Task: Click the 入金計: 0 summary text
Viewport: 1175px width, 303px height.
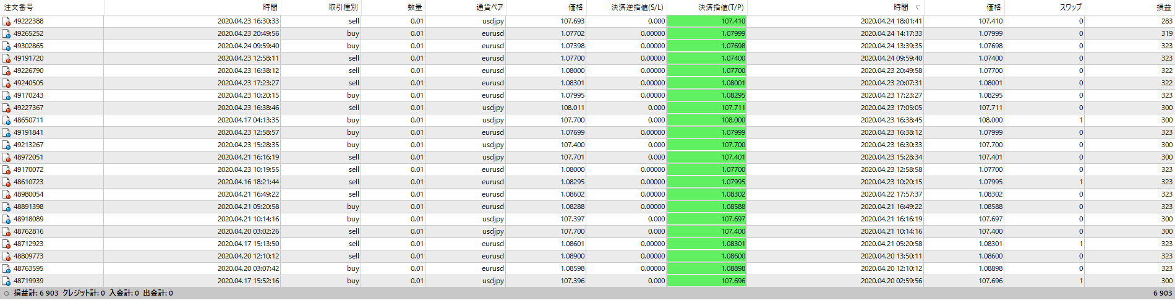Action: [124, 293]
